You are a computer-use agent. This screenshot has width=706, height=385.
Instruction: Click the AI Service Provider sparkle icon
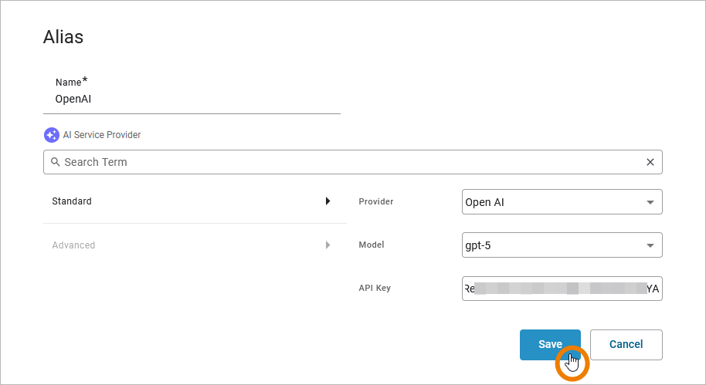tap(52, 135)
